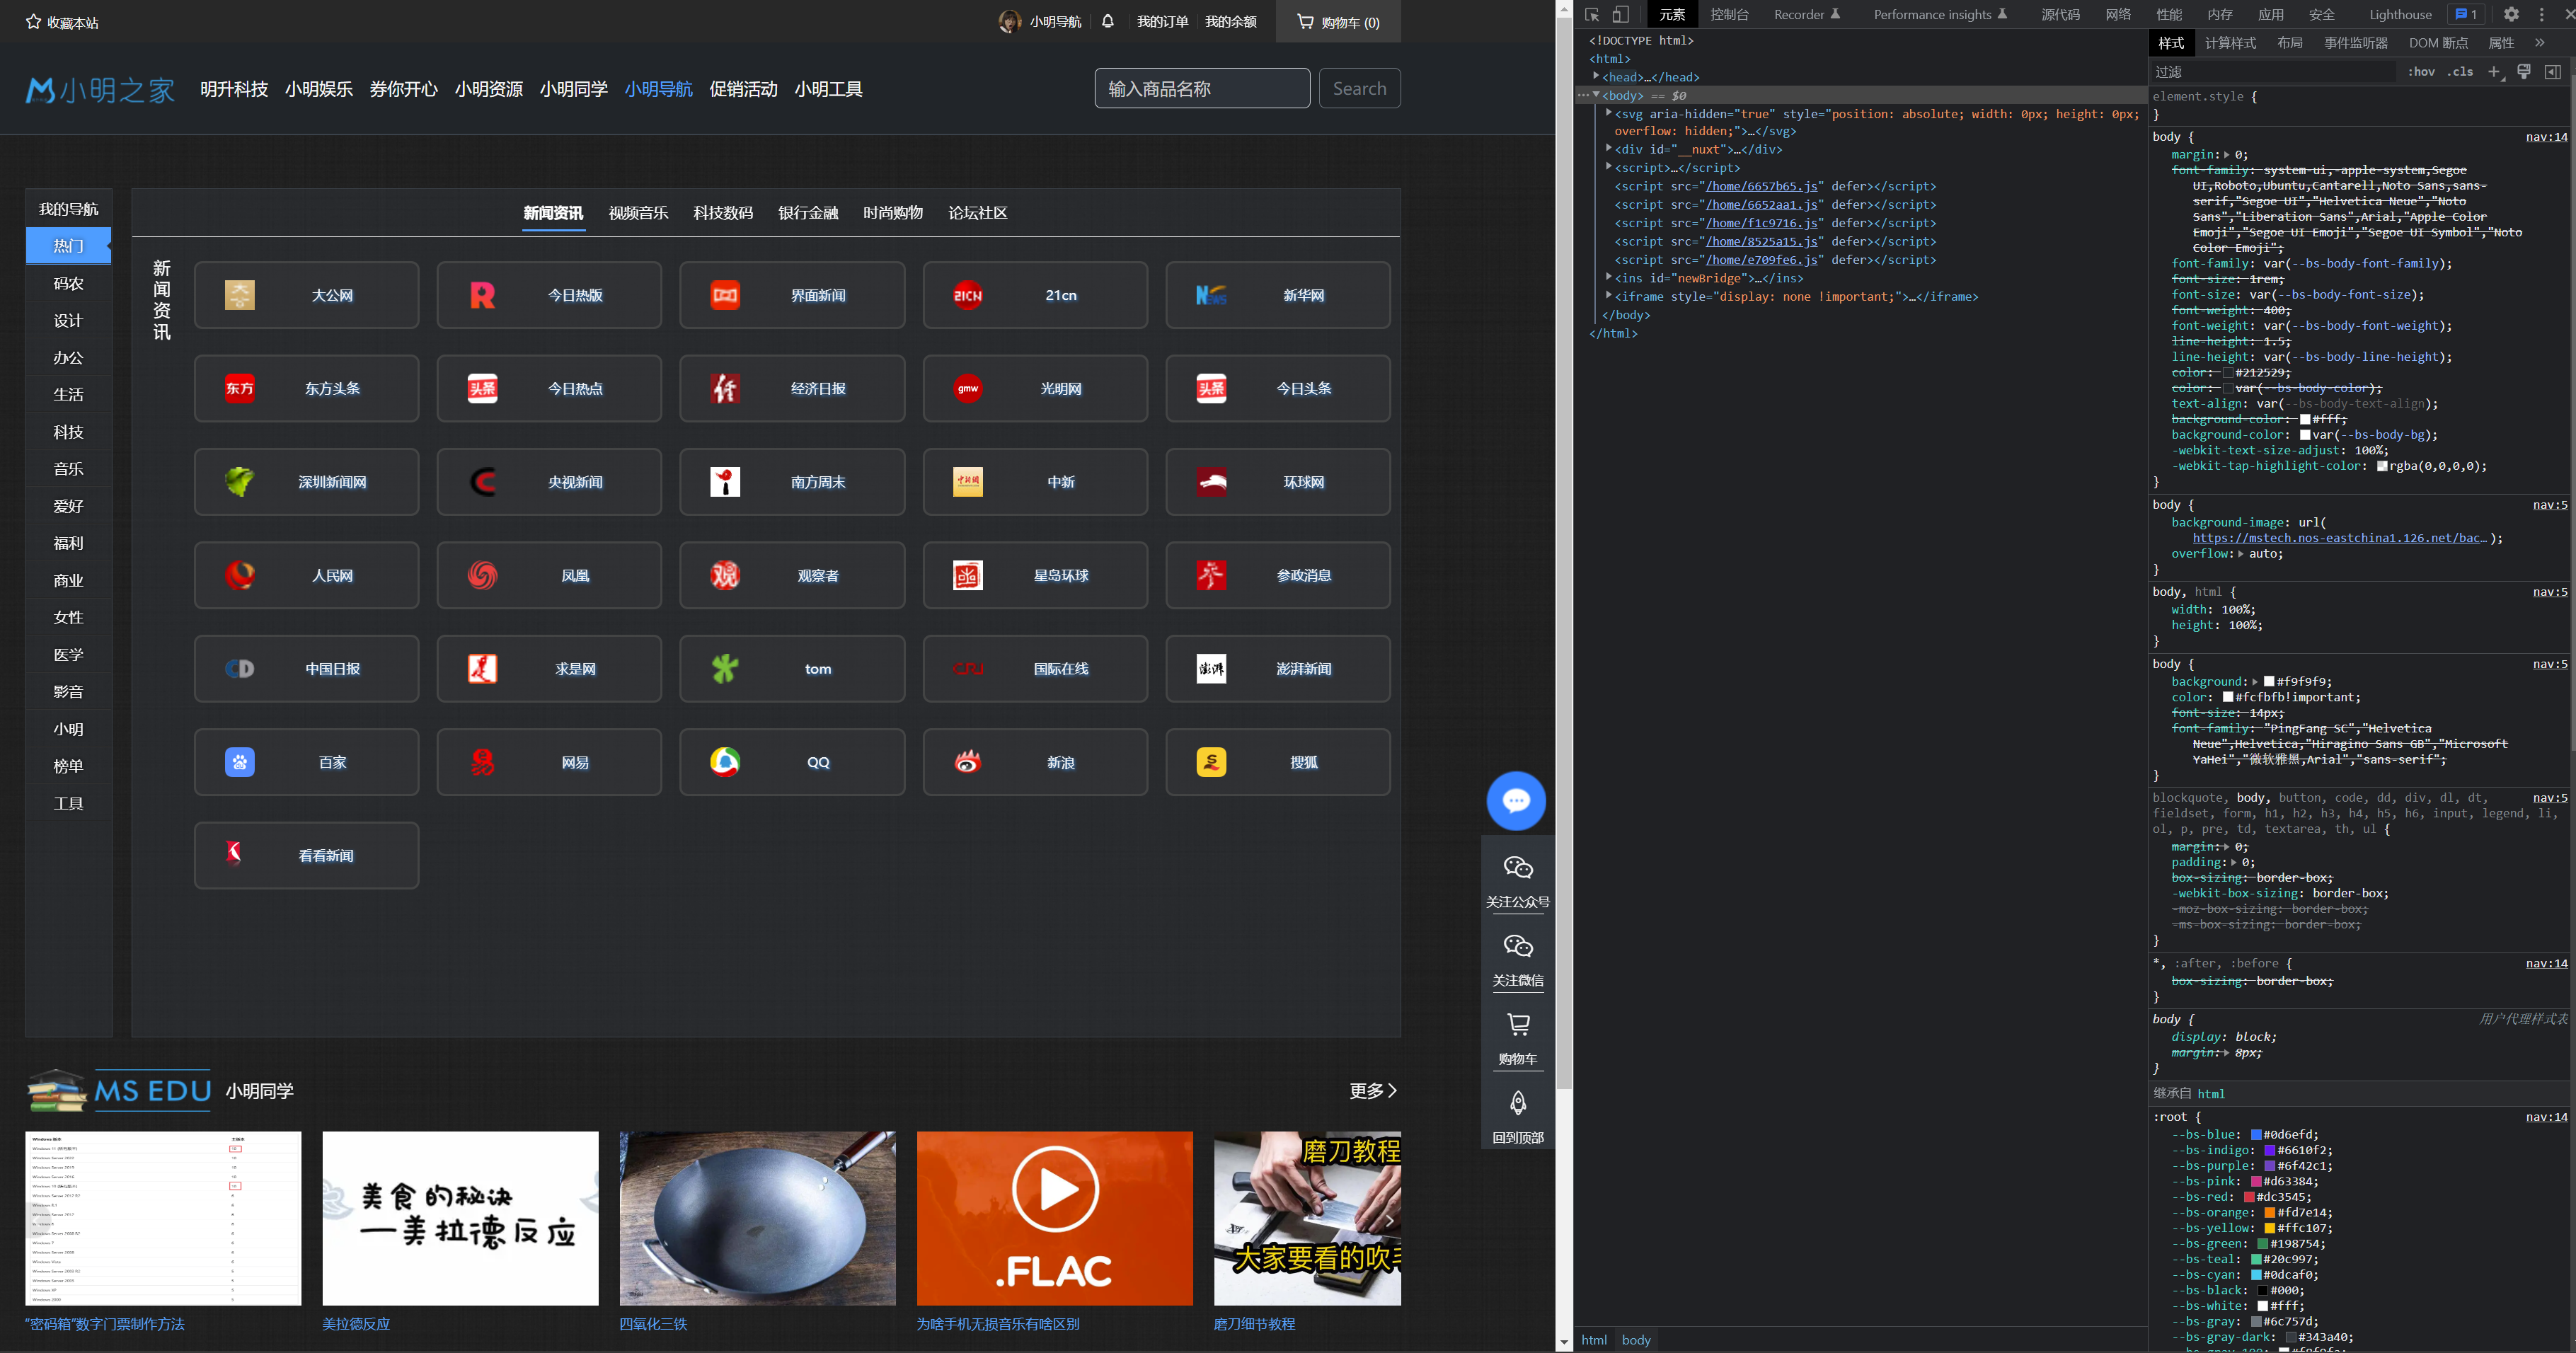
Task: Open the 美拉德反应 article thumbnail
Action: pyautogui.click(x=460, y=1218)
